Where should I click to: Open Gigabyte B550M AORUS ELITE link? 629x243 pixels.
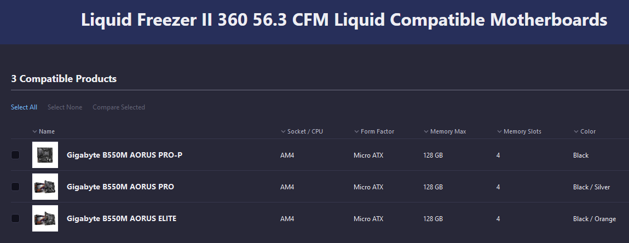click(x=122, y=218)
